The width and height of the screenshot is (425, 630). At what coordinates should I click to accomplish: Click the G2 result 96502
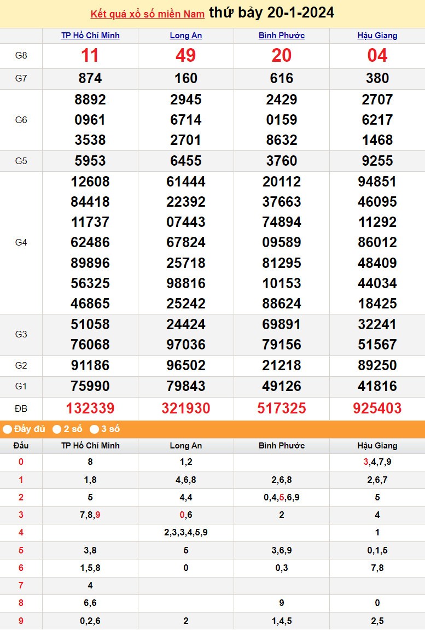tap(186, 366)
